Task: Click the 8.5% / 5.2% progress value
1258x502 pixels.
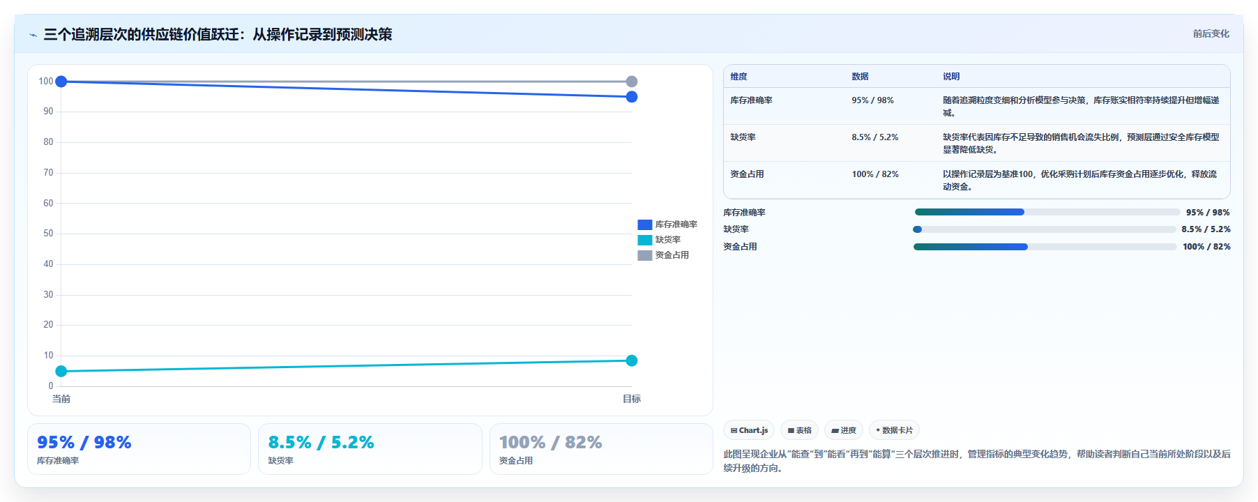Action: pos(1206,229)
